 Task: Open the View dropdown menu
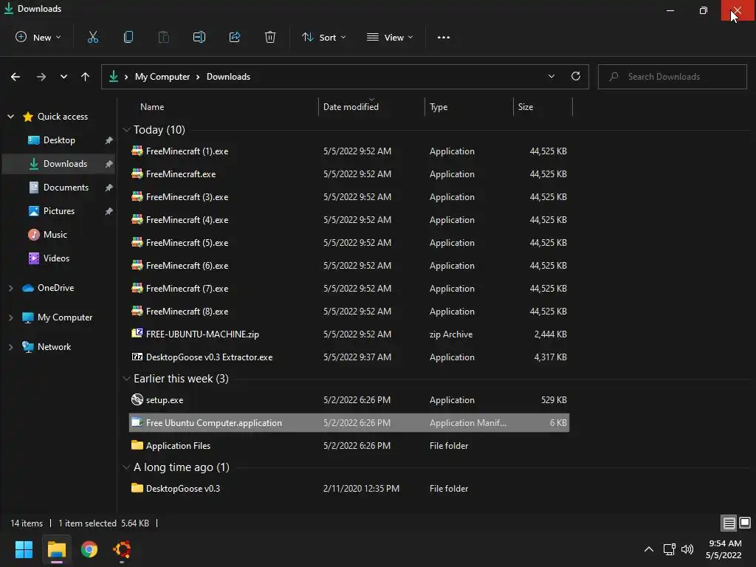(390, 37)
